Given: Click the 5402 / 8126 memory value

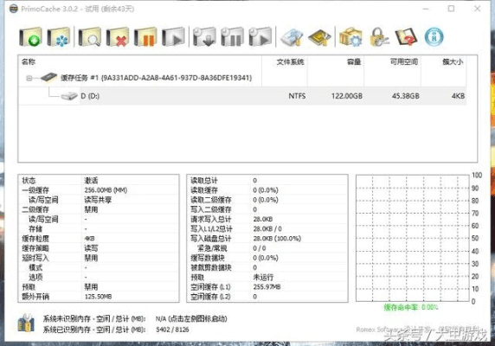Looking at the screenshot, I should coord(172,330).
